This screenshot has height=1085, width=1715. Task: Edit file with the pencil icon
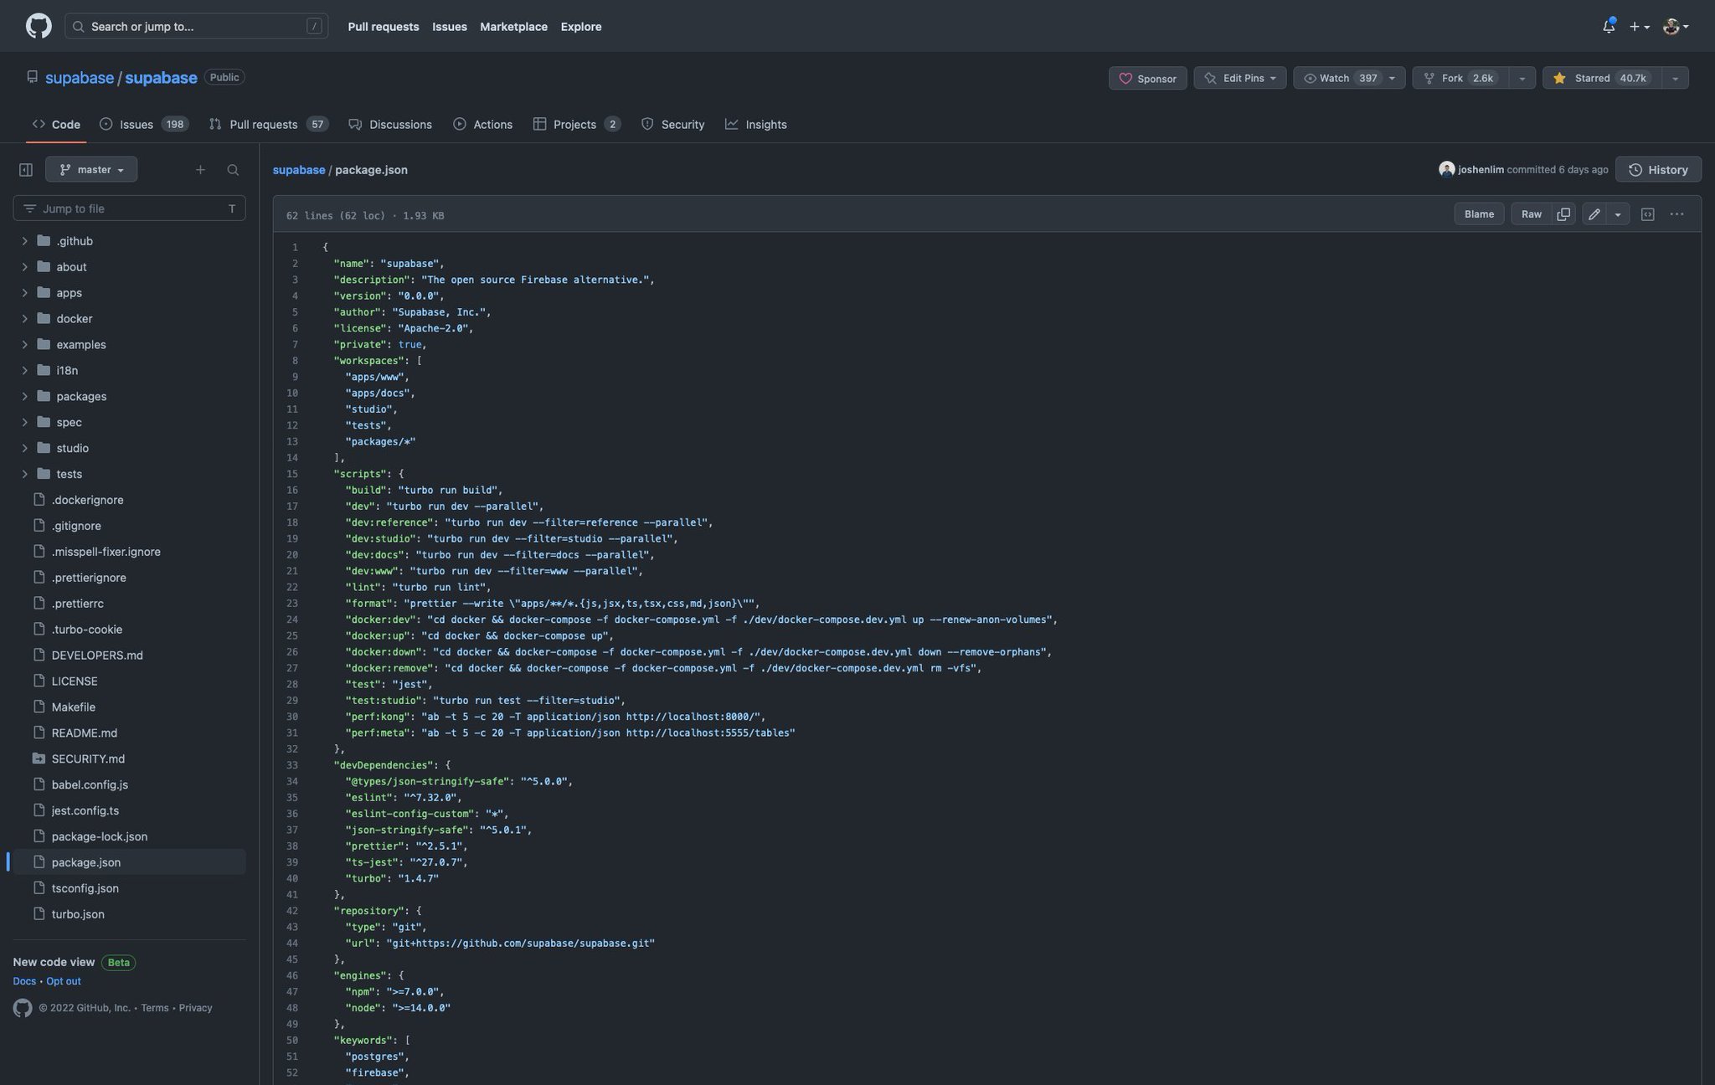point(1594,214)
